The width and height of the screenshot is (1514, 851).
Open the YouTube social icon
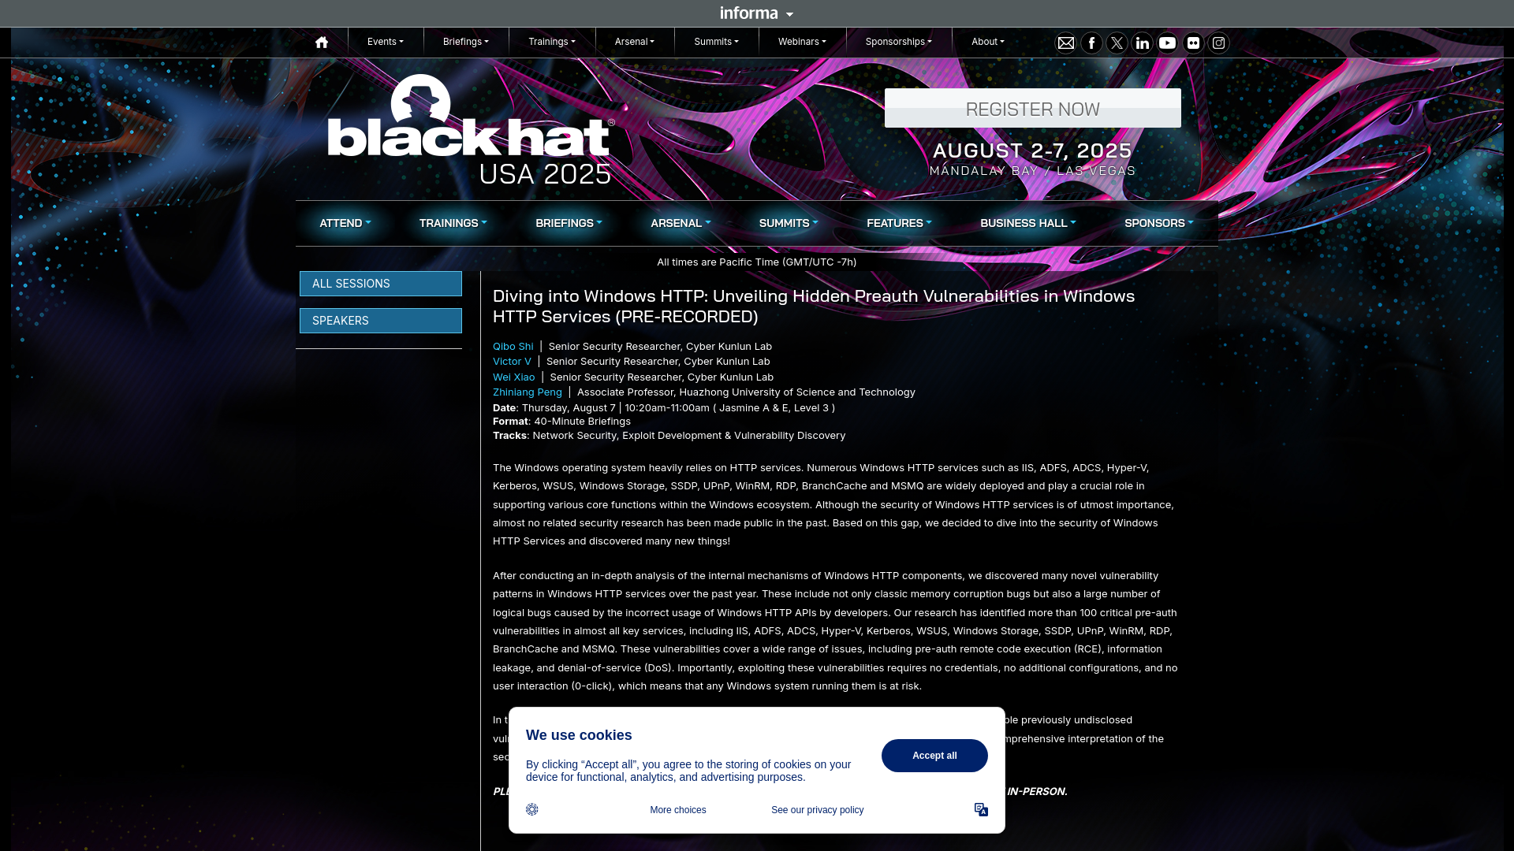click(1167, 43)
